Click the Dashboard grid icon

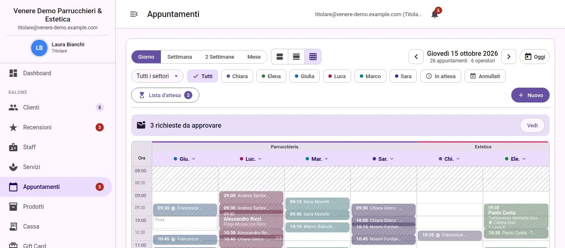tap(13, 73)
